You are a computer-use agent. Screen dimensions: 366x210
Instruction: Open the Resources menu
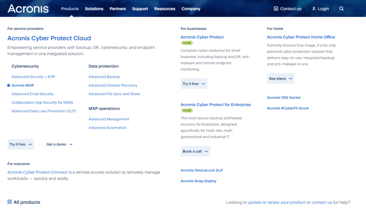tap(164, 9)
